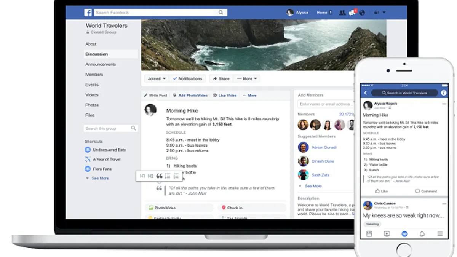457x257 pixels.
Task: Open Adrian Gunadi's name link
Action: 324,147
